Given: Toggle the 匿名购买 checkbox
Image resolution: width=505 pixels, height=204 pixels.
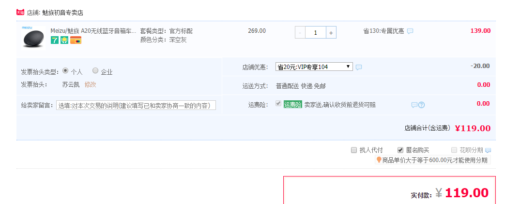Looking at the screenshot, I should tap(400, 150).
